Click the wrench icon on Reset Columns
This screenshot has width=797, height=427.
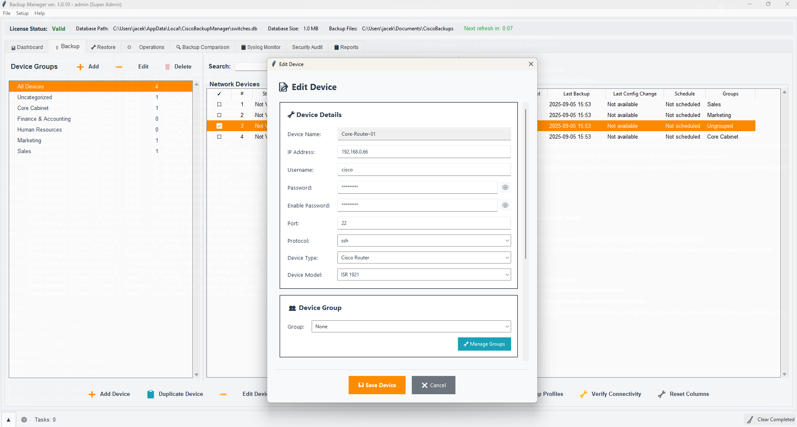662,394
